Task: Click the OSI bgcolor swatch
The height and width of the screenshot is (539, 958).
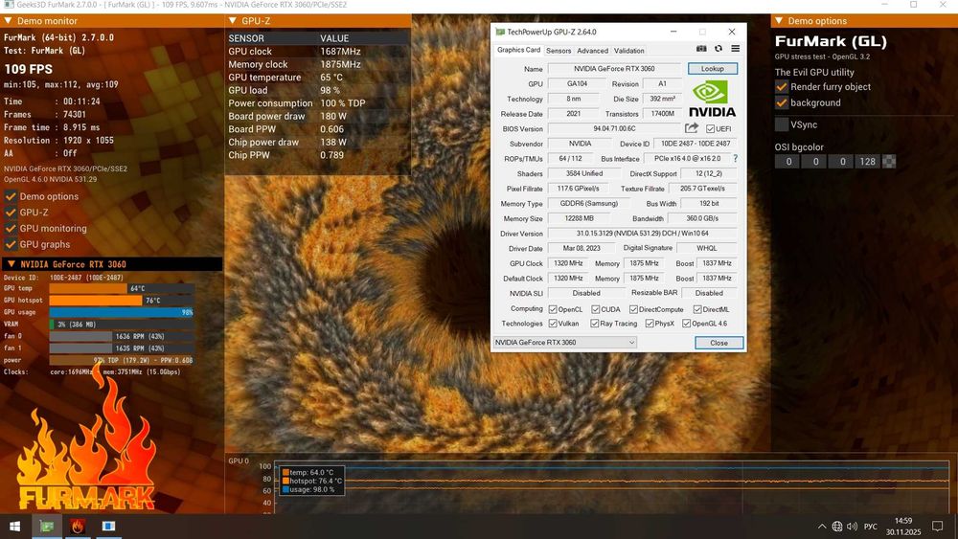Action: pos(890,162)
